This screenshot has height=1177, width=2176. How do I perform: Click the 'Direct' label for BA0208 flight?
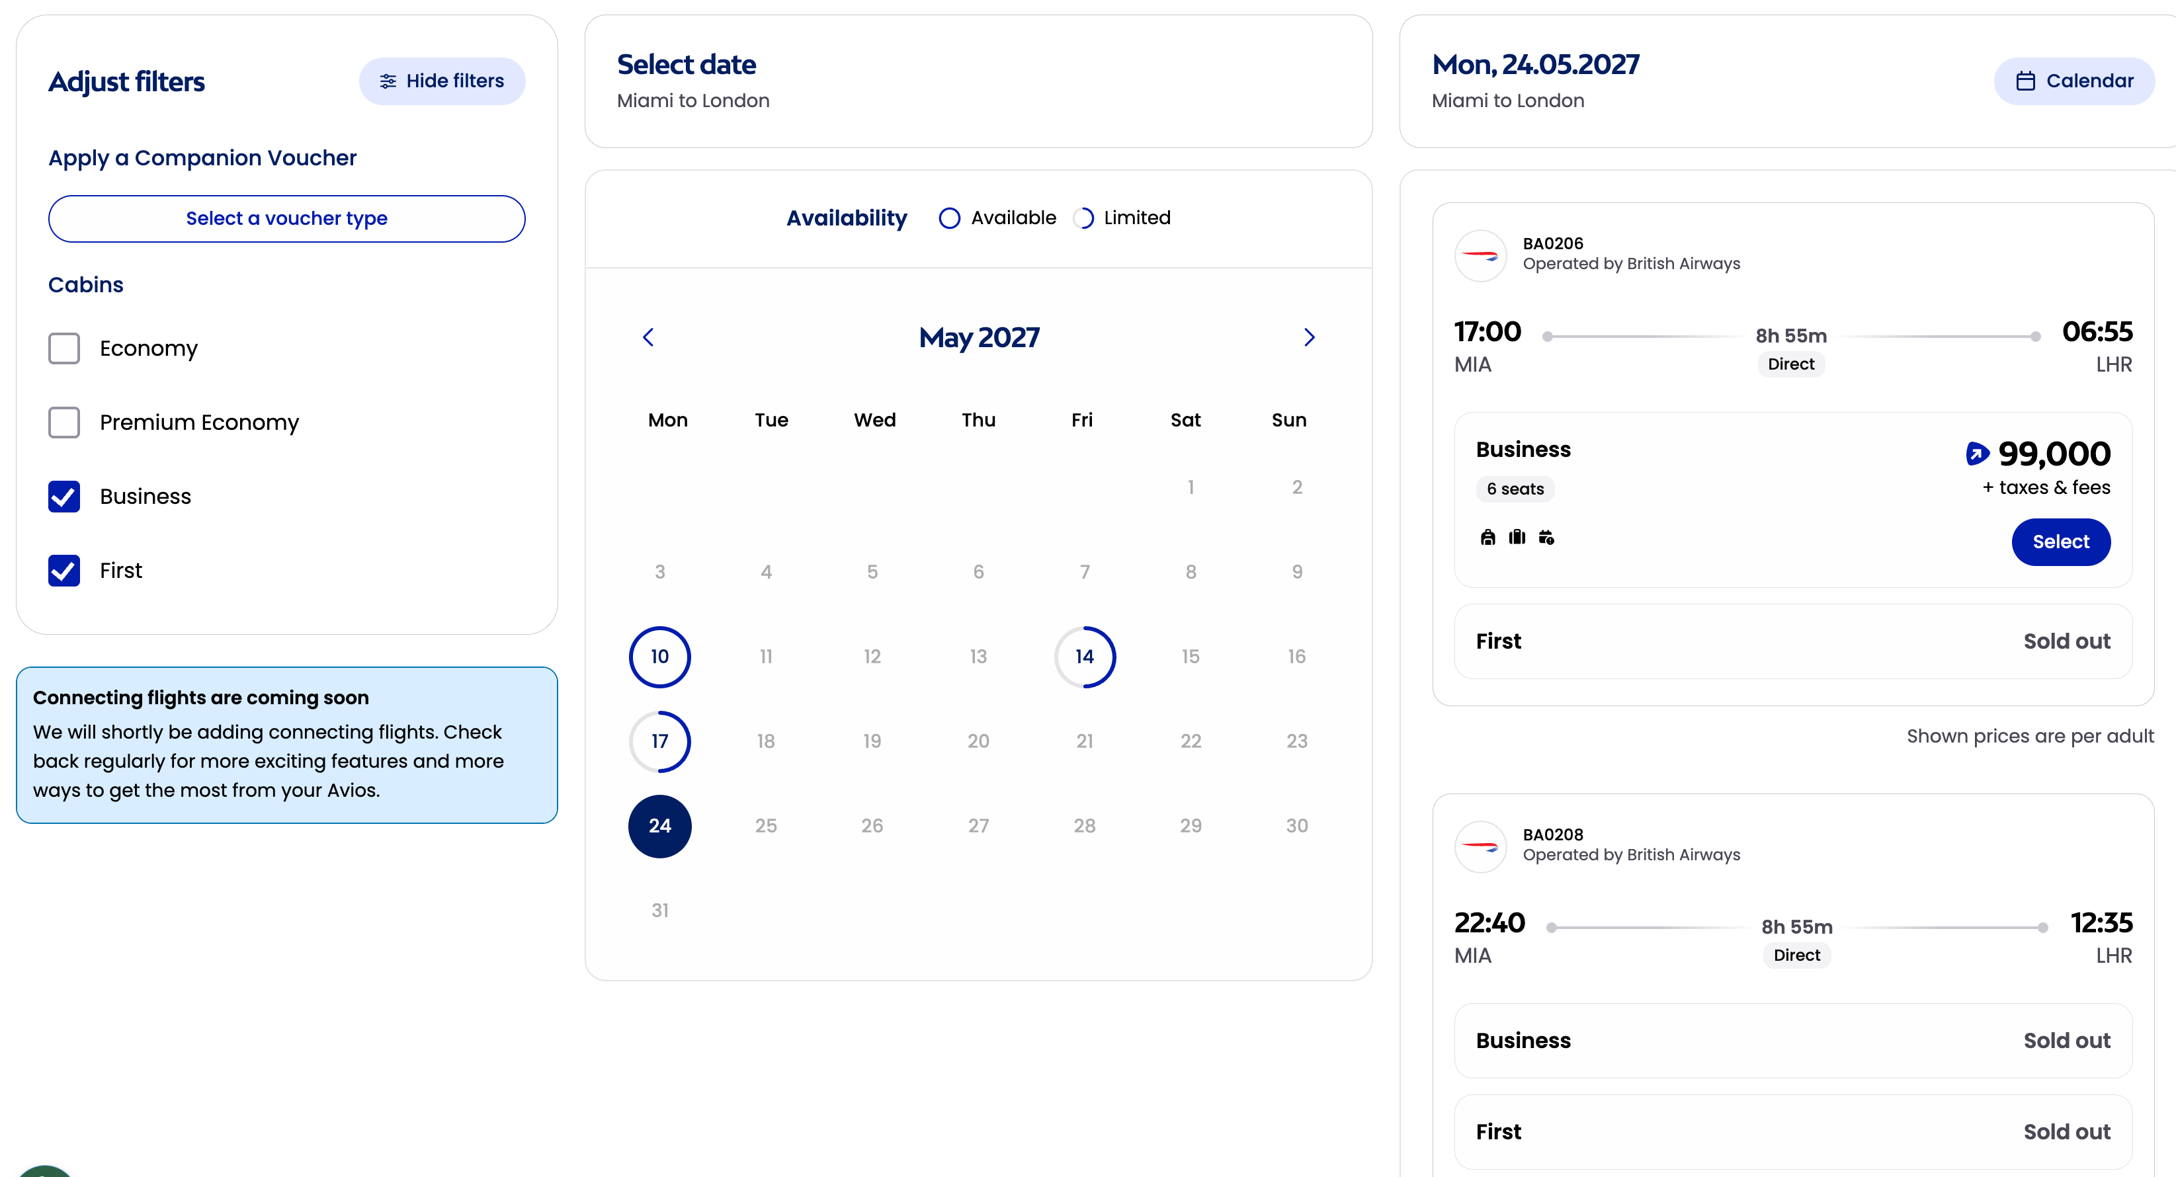[1797, 955]
